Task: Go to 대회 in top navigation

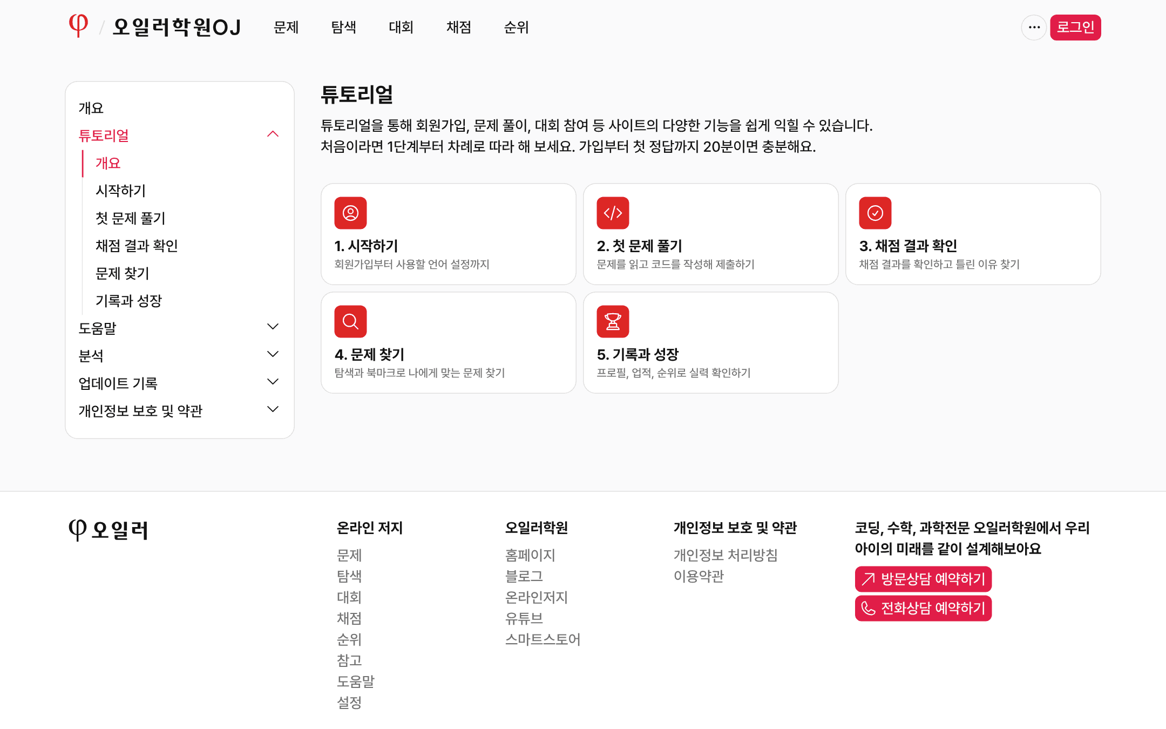Action: 401,27
